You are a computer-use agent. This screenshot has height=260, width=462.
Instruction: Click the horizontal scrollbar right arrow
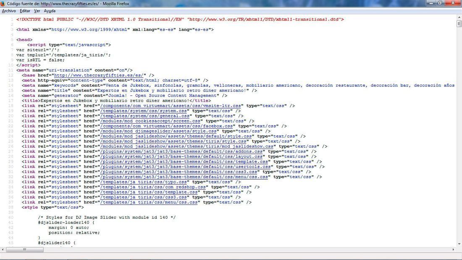[x=454, y=249]
